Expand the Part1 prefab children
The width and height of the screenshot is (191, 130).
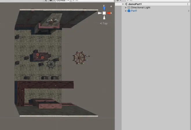126,11
